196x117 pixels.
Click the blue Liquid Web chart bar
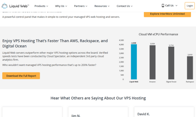(x=134, y=62)
